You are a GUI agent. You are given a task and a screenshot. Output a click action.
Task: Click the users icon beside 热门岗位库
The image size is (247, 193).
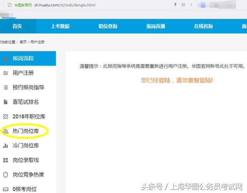point(6,131)
